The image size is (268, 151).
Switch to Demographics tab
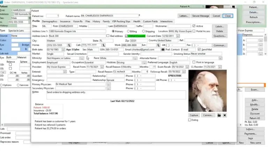(50, 21)
